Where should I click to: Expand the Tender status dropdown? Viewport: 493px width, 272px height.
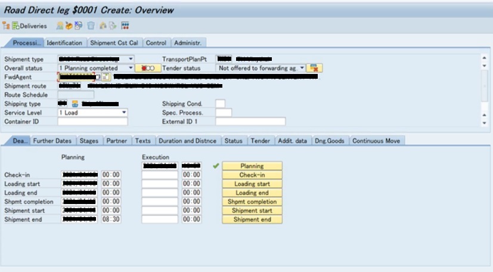coord(302,69)
